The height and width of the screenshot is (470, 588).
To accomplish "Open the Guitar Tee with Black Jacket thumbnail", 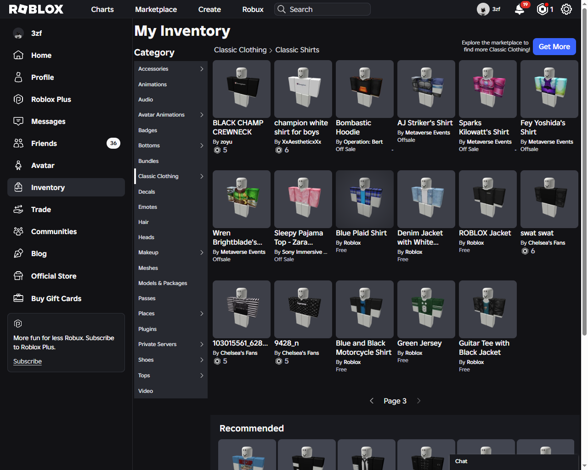I will click(488, 309).
